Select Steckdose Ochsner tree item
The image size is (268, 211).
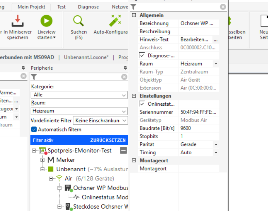[x=101, y=207]
